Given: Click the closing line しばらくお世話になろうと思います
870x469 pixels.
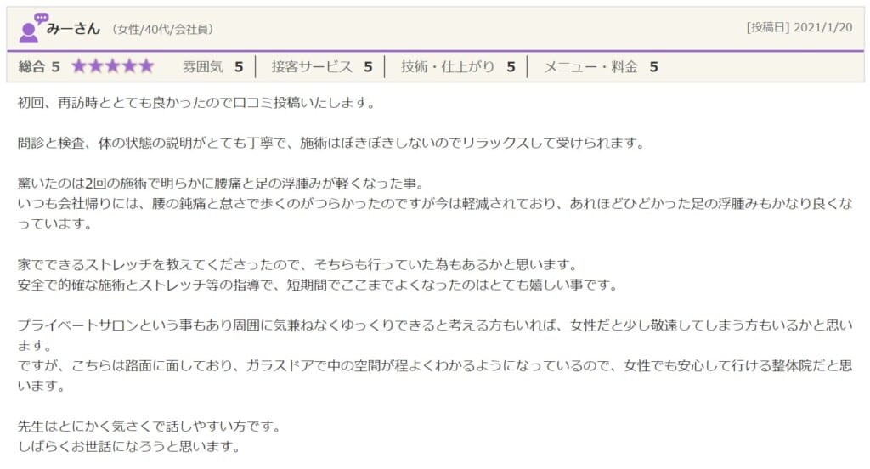Looking at the screenshot, I should pyautogui.click(x=129, y=446).
